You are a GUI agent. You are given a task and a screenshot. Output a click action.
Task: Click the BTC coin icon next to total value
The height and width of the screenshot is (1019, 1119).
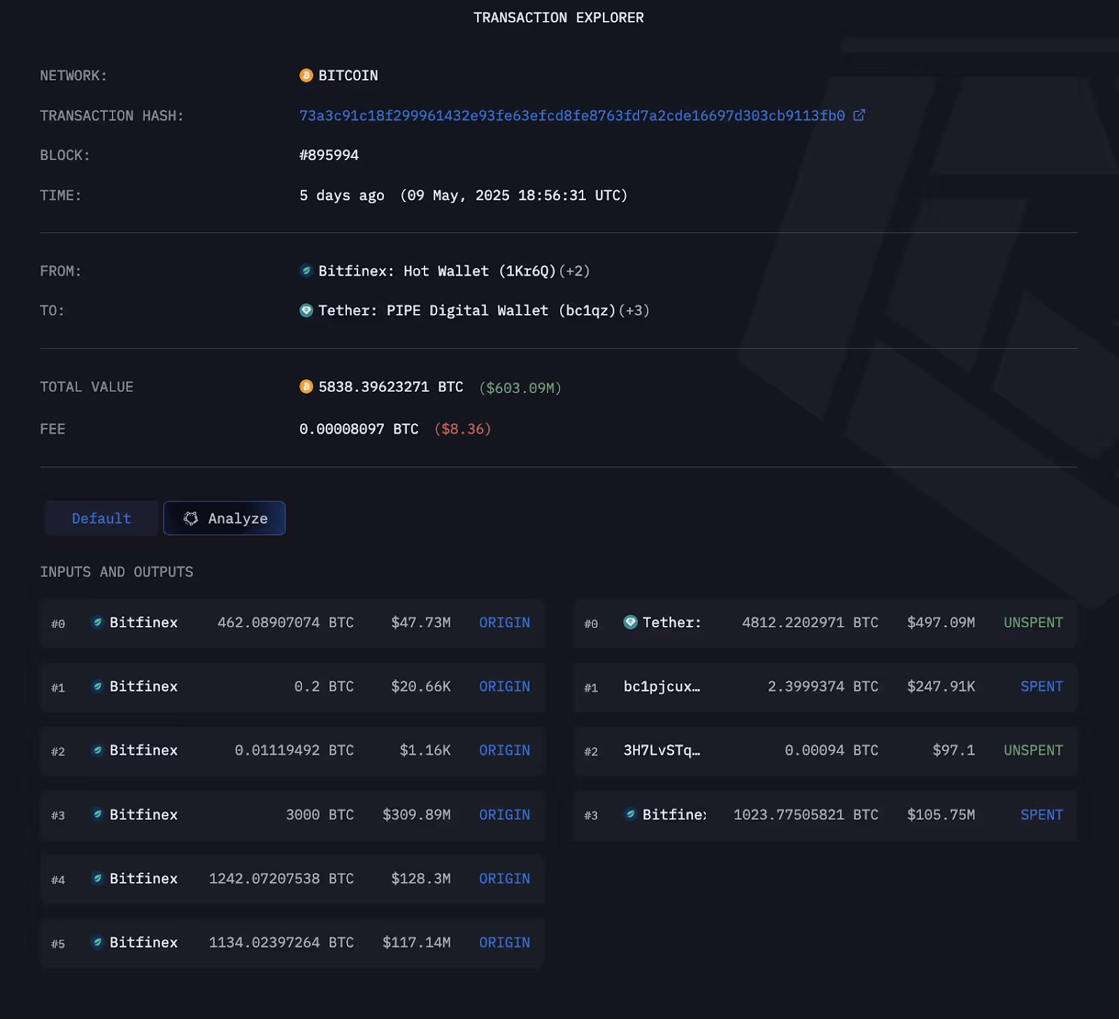[x=305, y=387]
